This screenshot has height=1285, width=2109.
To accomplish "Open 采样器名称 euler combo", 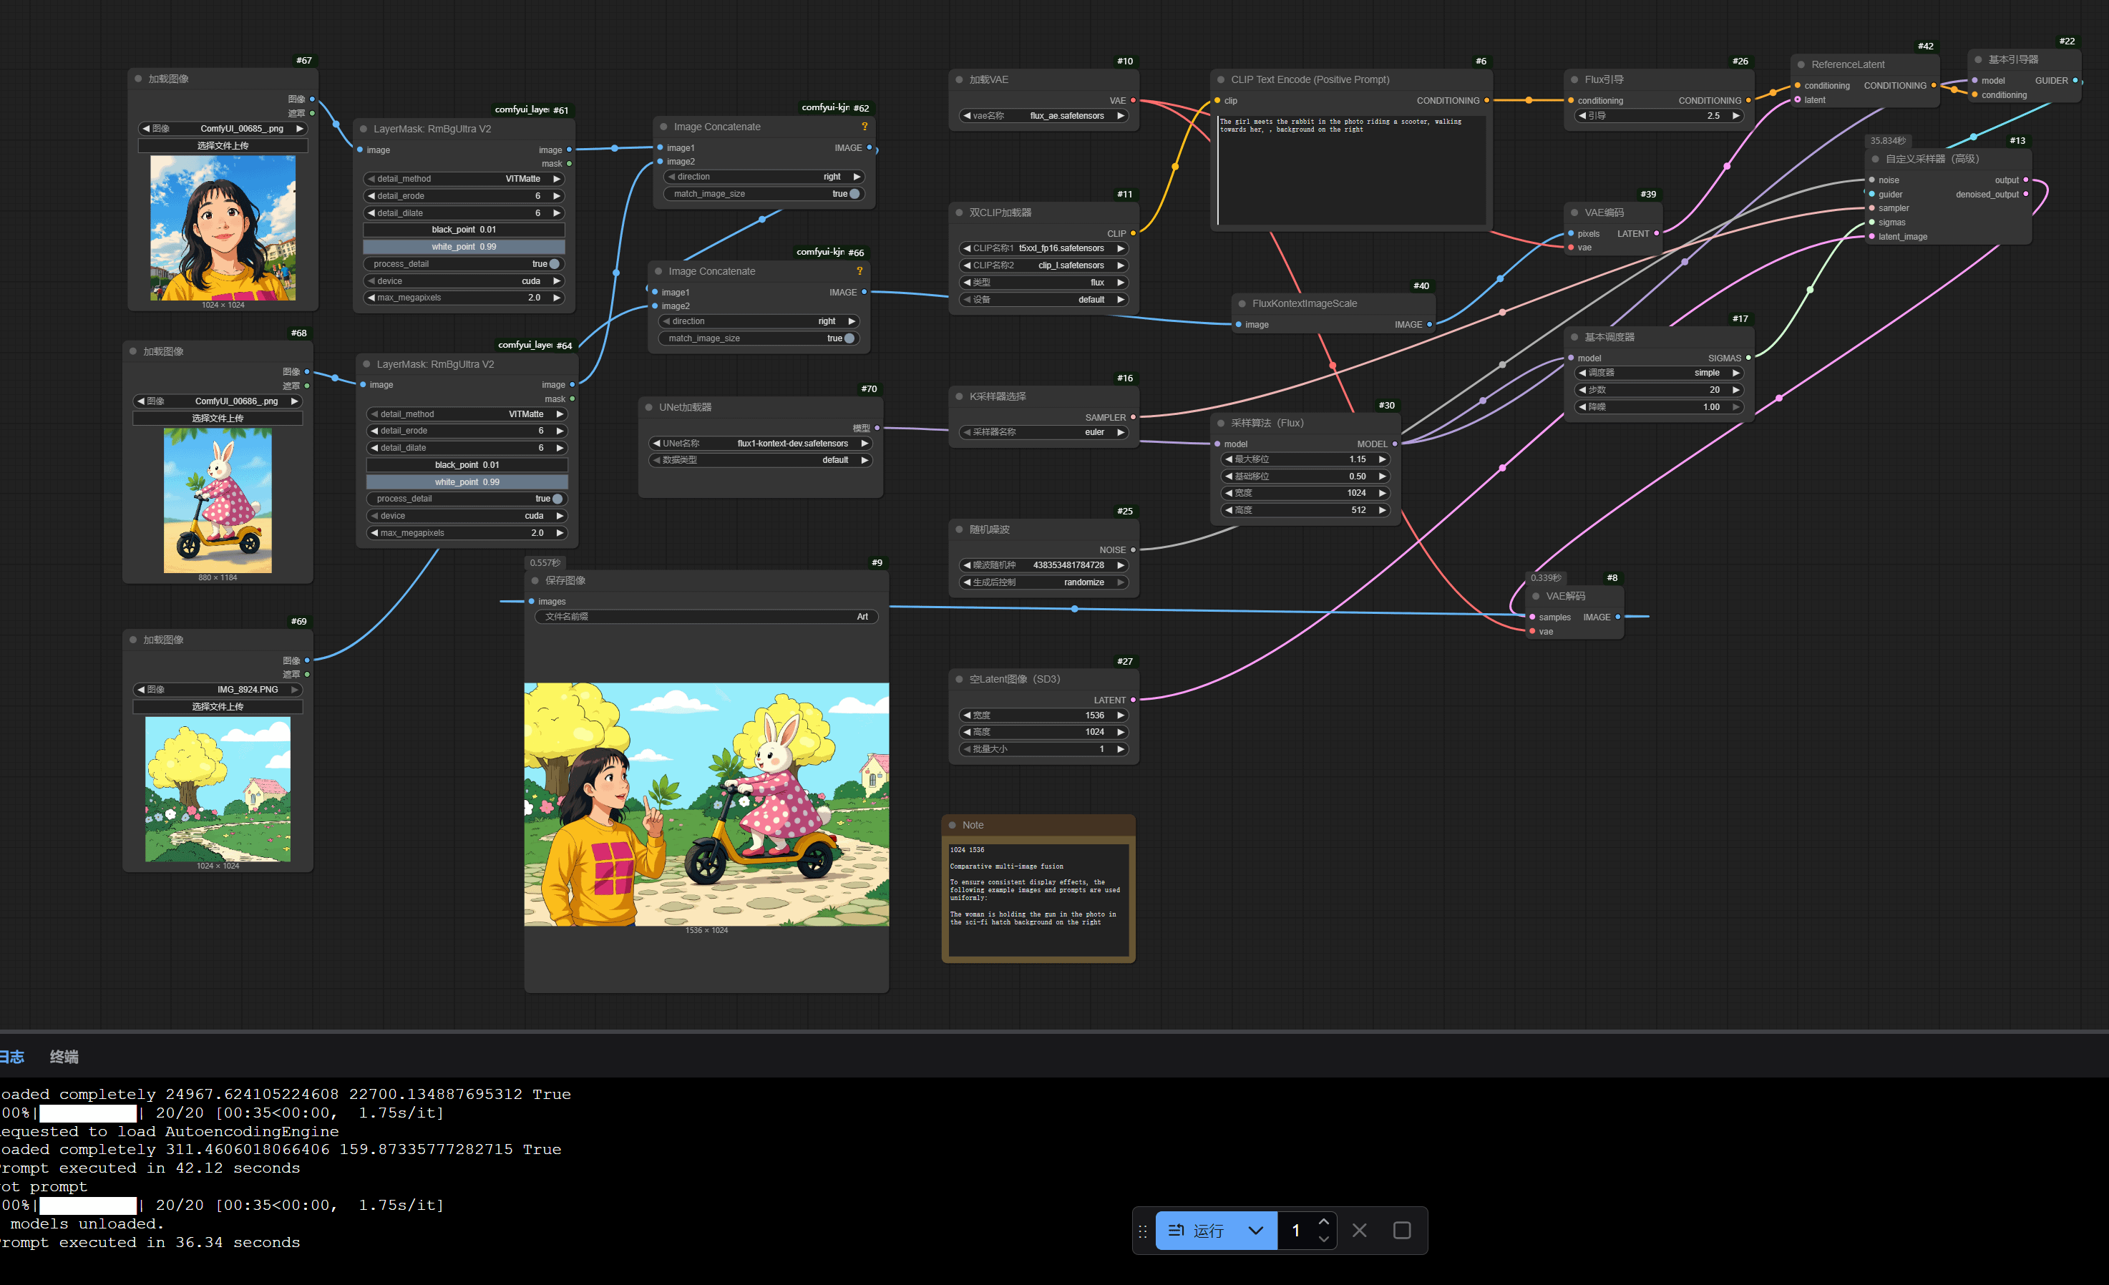I will click(1043, 432).
